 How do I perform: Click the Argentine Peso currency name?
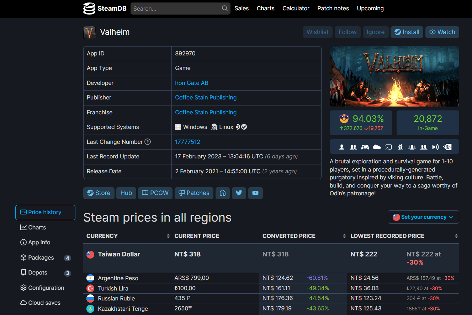point(118,278)
